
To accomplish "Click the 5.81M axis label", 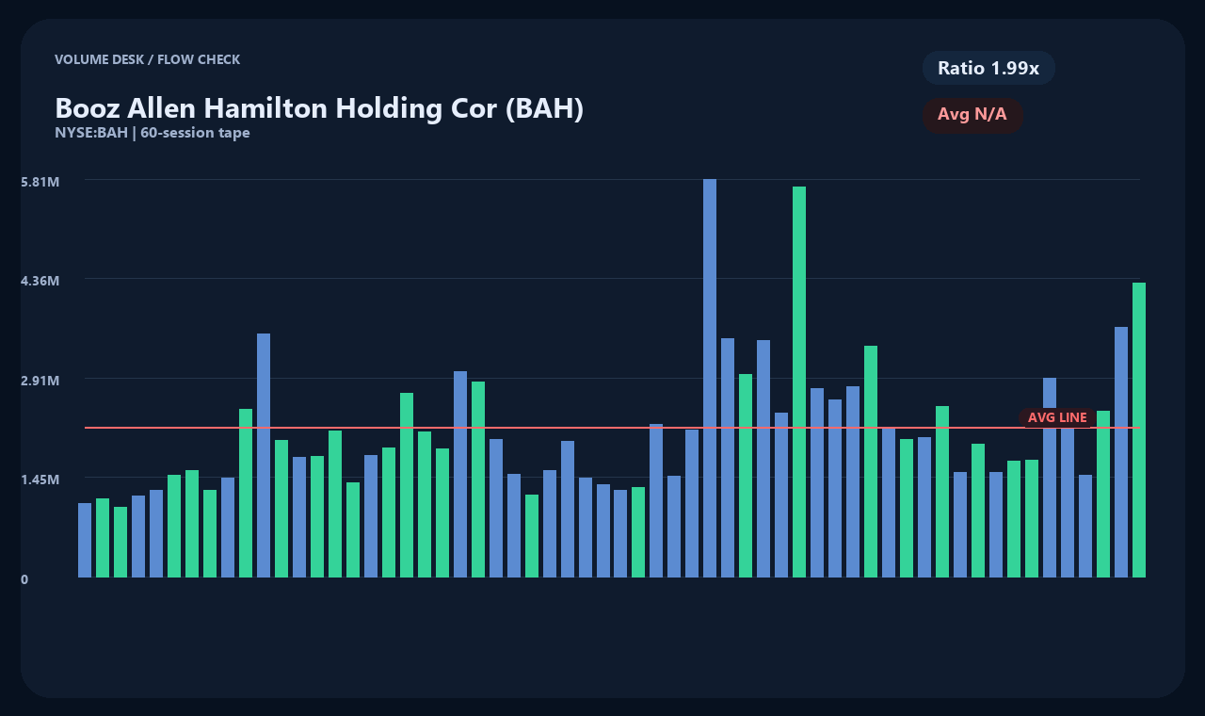I will pyautogui.click(x=40, y=181).
